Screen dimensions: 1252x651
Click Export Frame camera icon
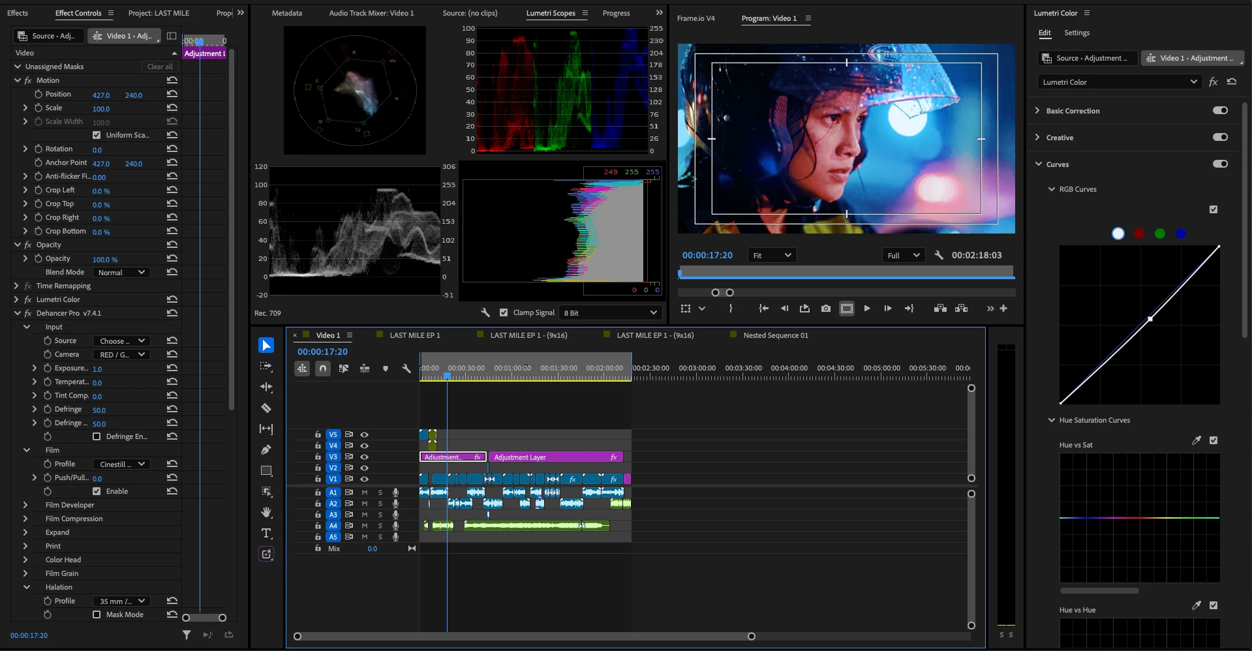[826, 309]
